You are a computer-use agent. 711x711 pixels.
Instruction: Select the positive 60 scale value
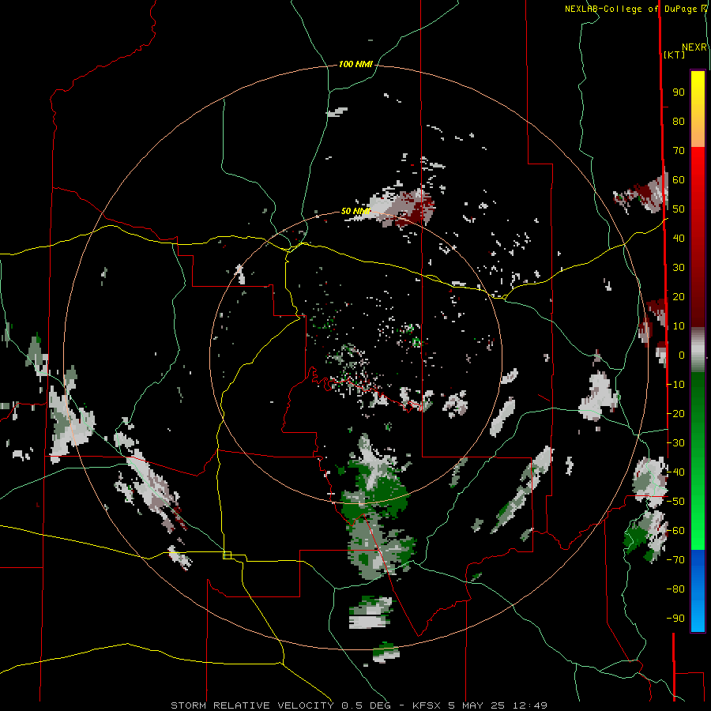tap(679, 180)
